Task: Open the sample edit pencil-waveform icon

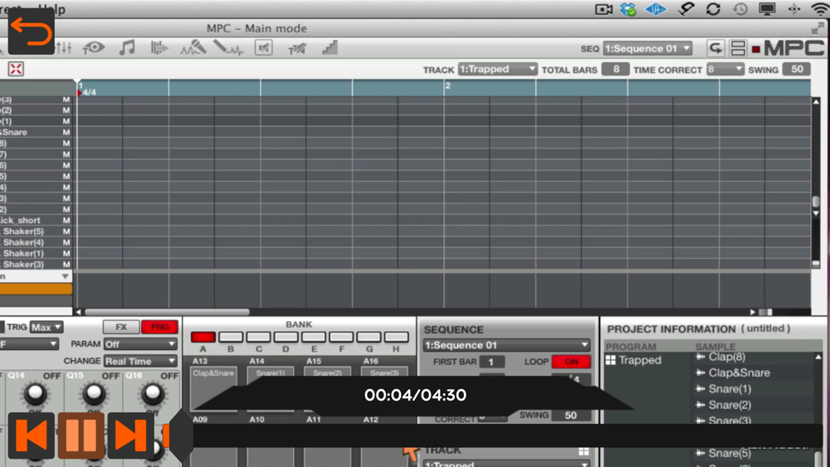Action: tap(229, 48)
